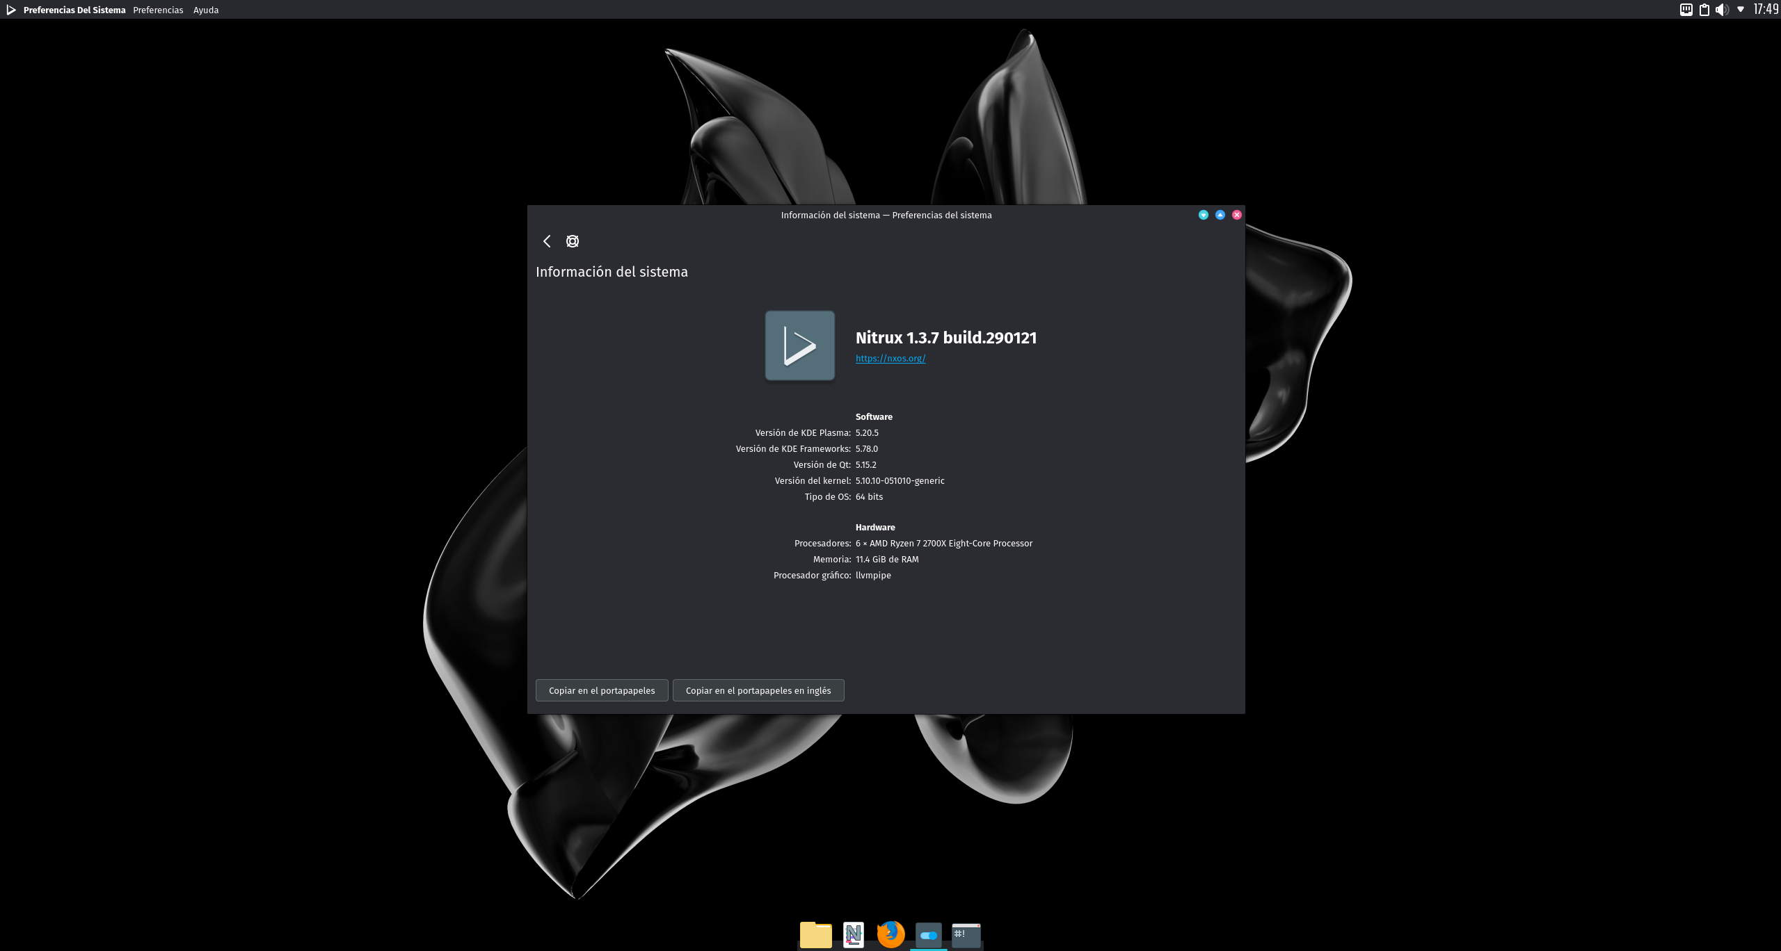Select System Settings toggle icon in dock

[929, 935]
